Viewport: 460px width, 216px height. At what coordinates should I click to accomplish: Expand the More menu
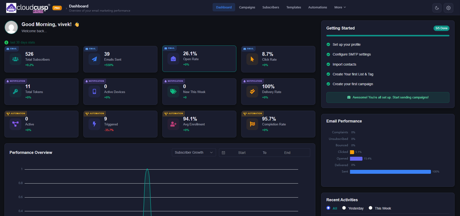pyautogui.click(x=340, y=7)
